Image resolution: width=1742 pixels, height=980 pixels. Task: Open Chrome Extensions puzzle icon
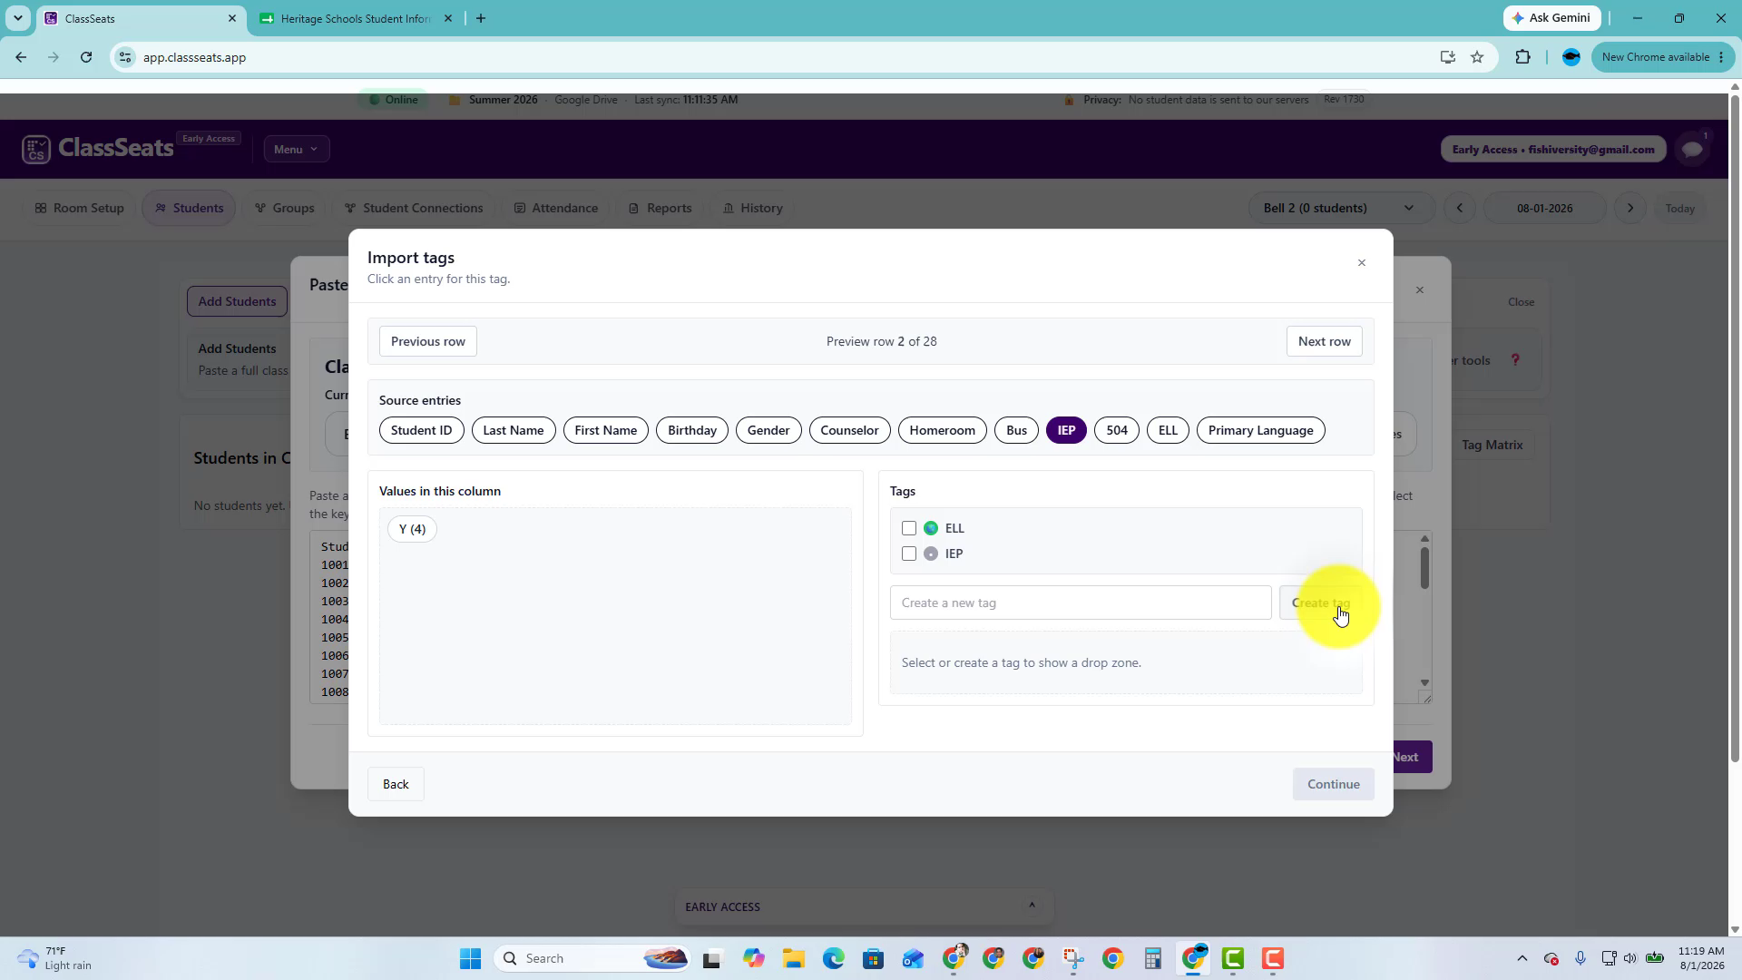click(1522, 57)
